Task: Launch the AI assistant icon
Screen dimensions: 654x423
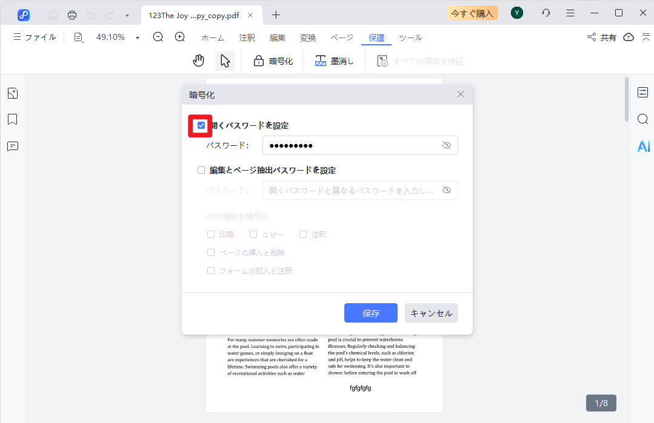Action: (x=642, y=146)
